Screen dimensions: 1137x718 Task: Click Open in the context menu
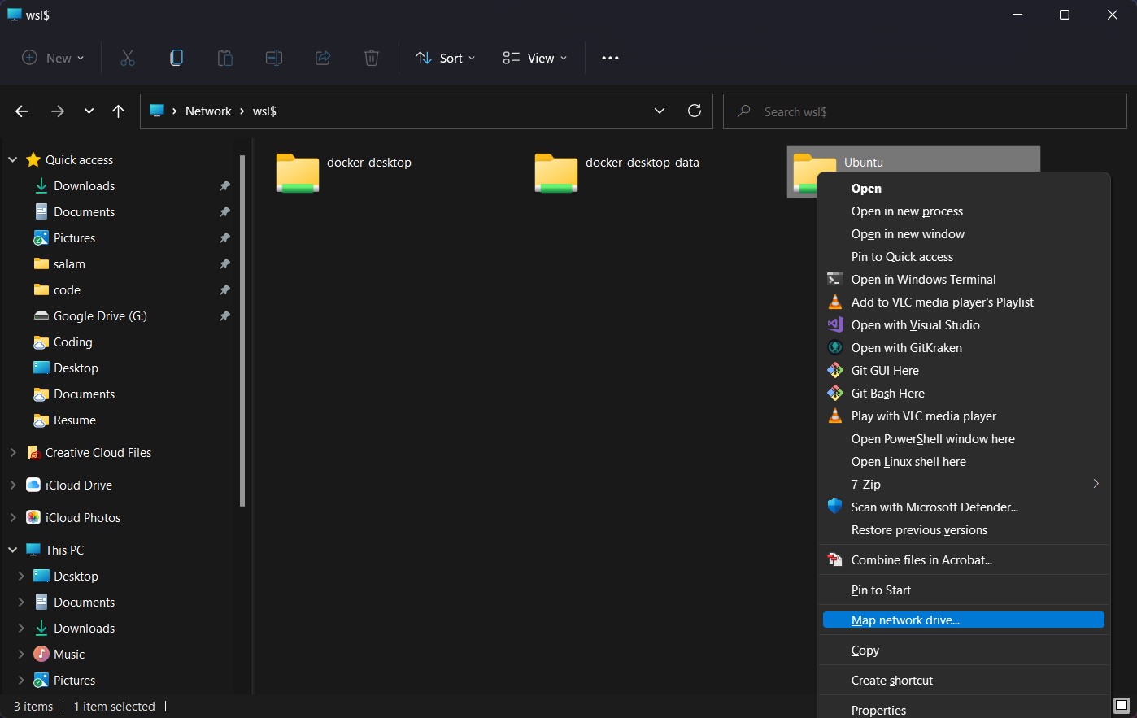click(x=964, y=189)
